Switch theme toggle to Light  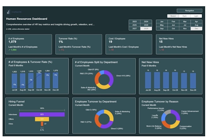tap(196, 16)
